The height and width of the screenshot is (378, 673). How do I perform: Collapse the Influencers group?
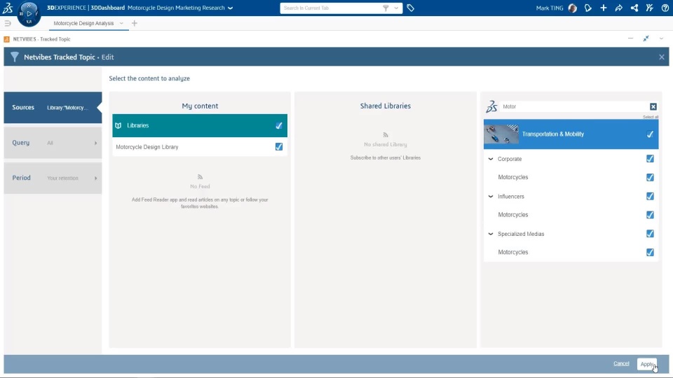pyautogui.click(x=491, y=196)
